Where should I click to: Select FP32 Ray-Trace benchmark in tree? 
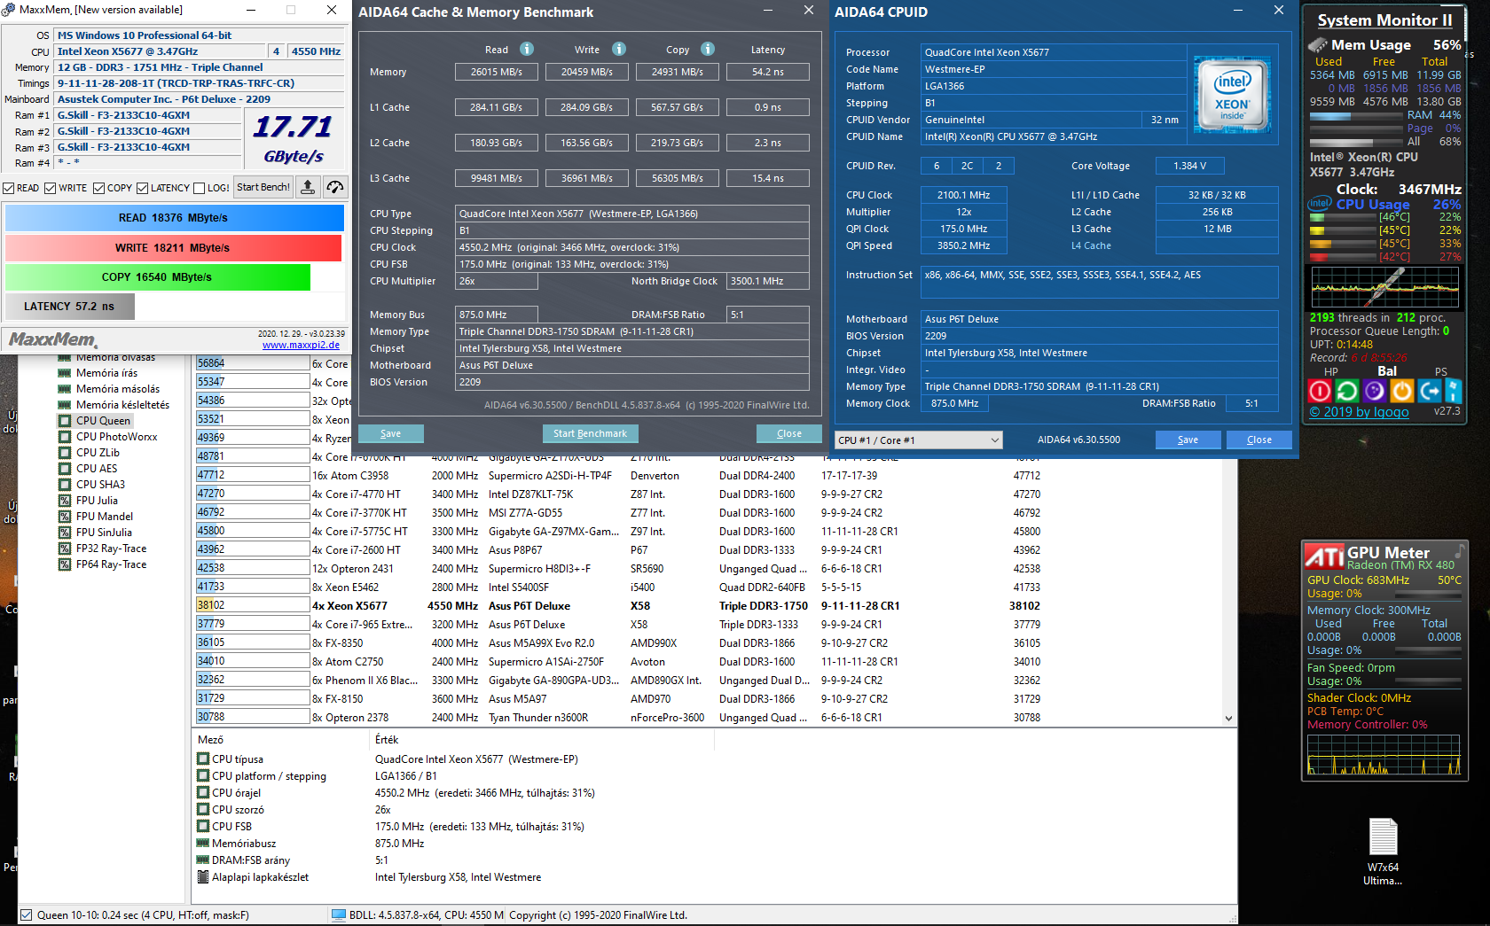point(111,549)
